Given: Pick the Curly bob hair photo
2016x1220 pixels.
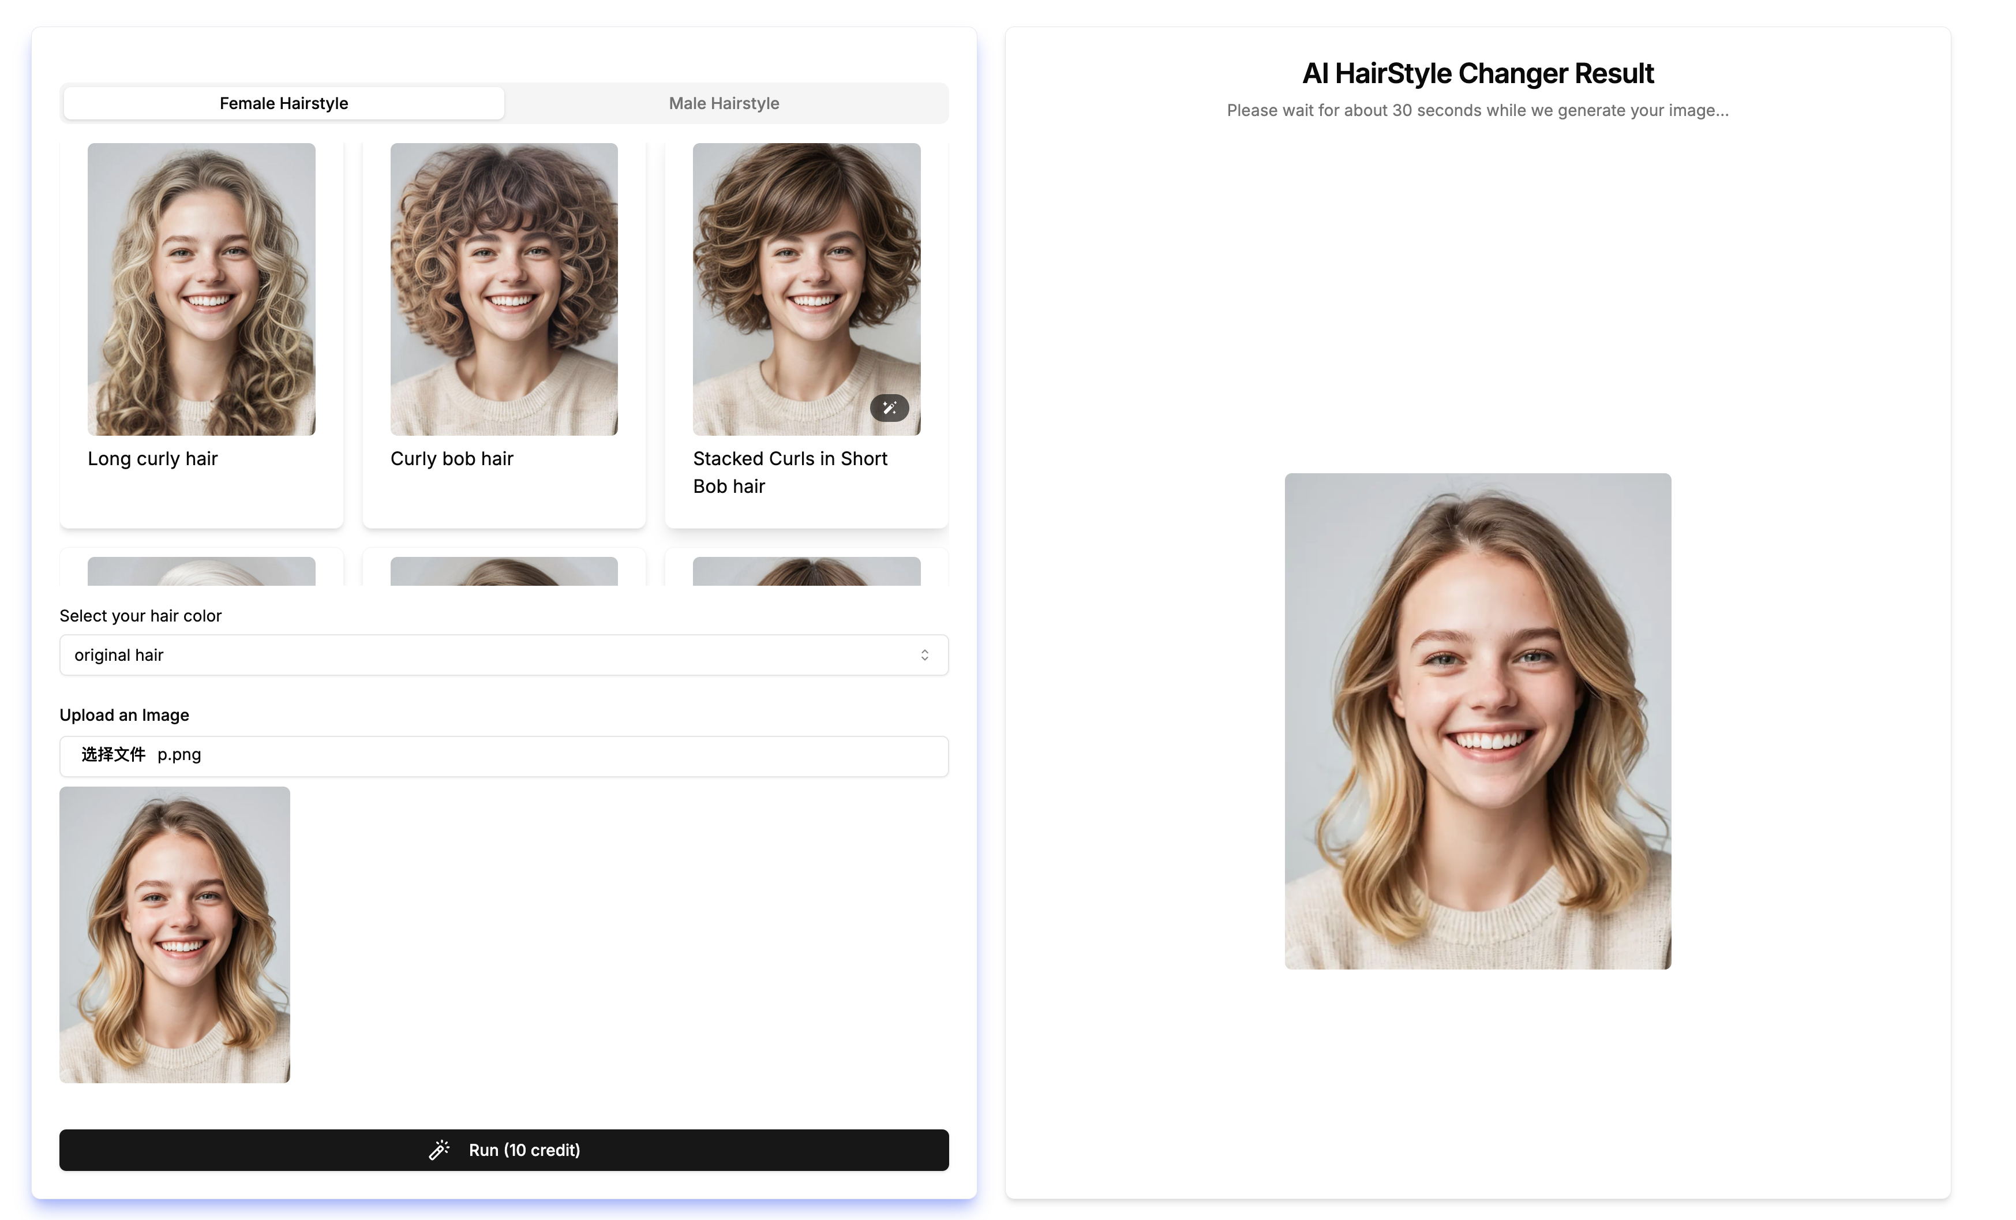Looking at the screenshot, I should click(x=504, y=289).
